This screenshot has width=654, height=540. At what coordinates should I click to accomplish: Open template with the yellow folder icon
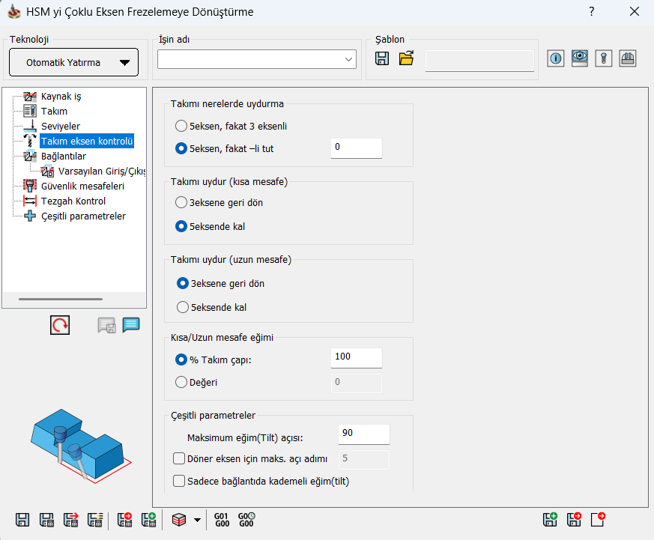[x=406, y=59]
